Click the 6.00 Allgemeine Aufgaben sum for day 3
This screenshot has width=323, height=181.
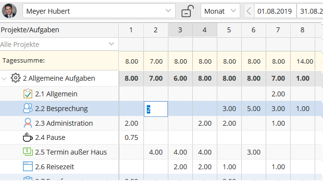click(180, 78)
